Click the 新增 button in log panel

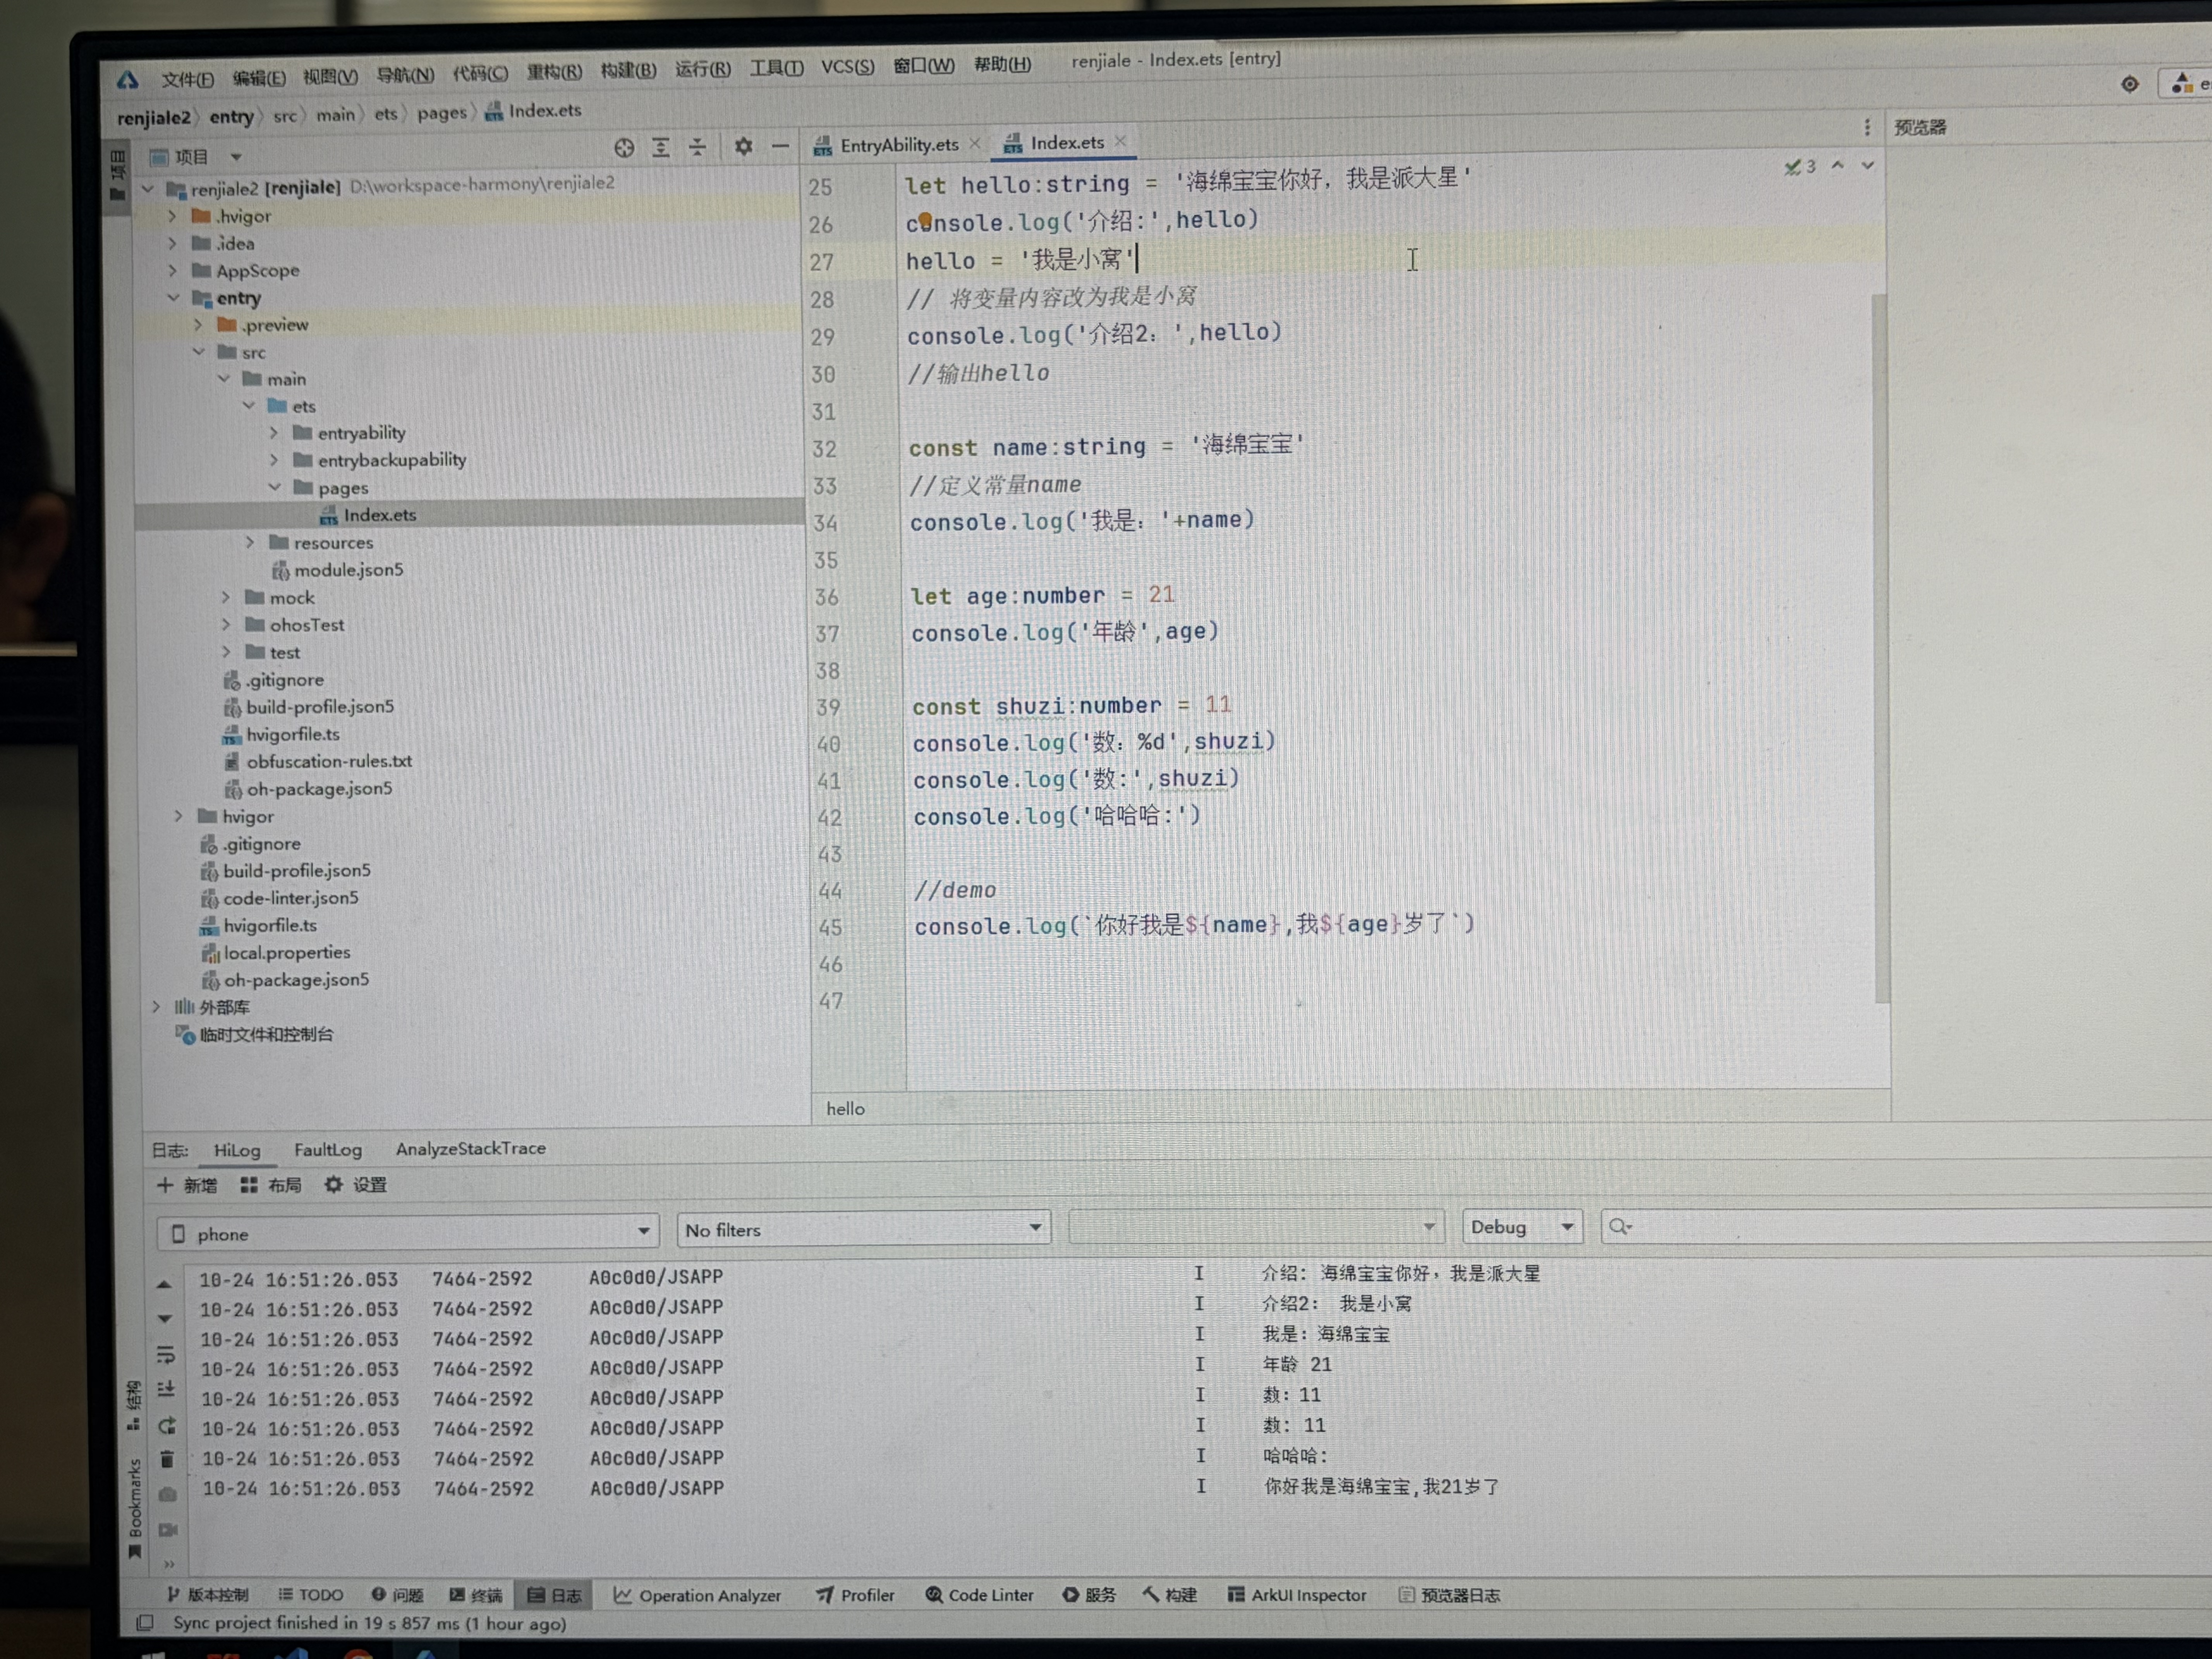pos(187,1185)
